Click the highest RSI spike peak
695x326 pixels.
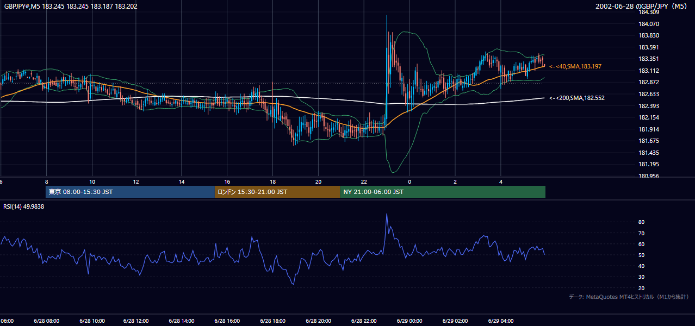click(x=387, y=214)
